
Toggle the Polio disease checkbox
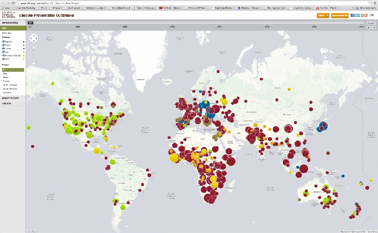click(x=3, y=52)
